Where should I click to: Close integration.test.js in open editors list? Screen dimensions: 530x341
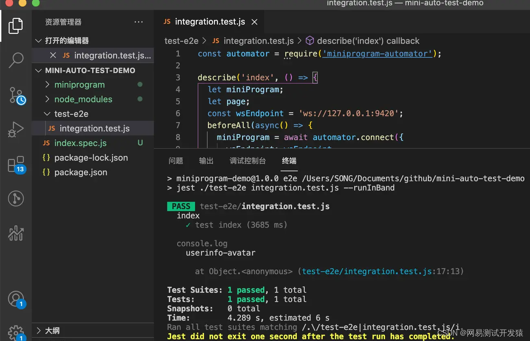[53, 55]
